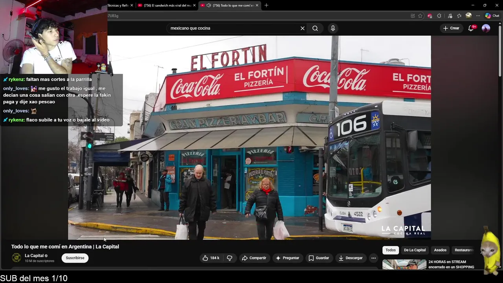Clear the YouTube search box text
This screenshot has height=283, width=503.
[303, 28]
